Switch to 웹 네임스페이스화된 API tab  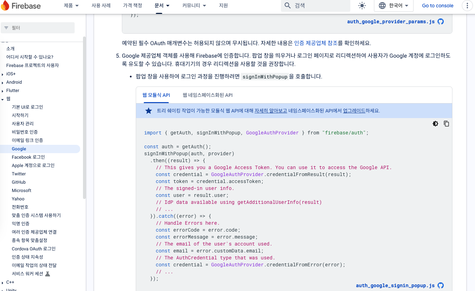coord(208,95)
